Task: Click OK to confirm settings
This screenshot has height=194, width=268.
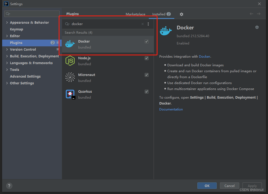Action: (x=207, y=186)
